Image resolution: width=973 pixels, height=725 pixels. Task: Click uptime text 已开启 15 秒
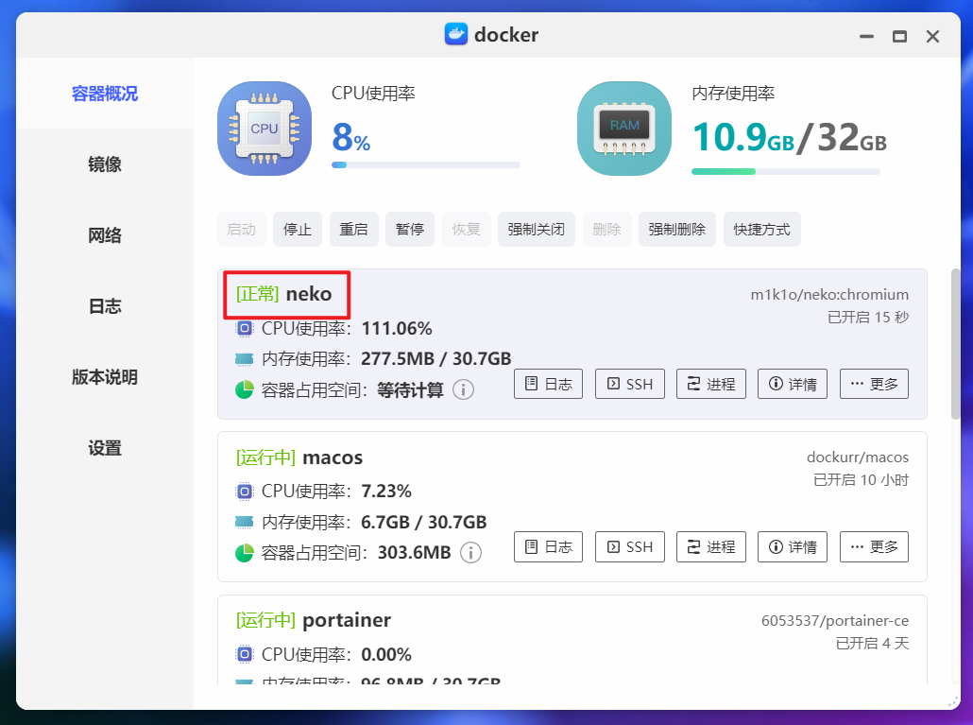[868, 318]
